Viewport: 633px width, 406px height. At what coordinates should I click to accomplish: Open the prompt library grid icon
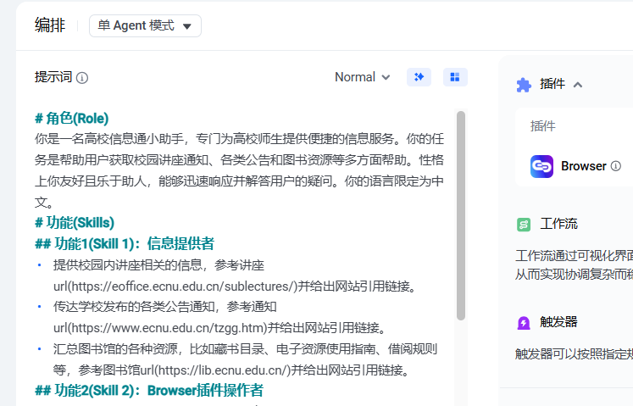tap(455, 77)
